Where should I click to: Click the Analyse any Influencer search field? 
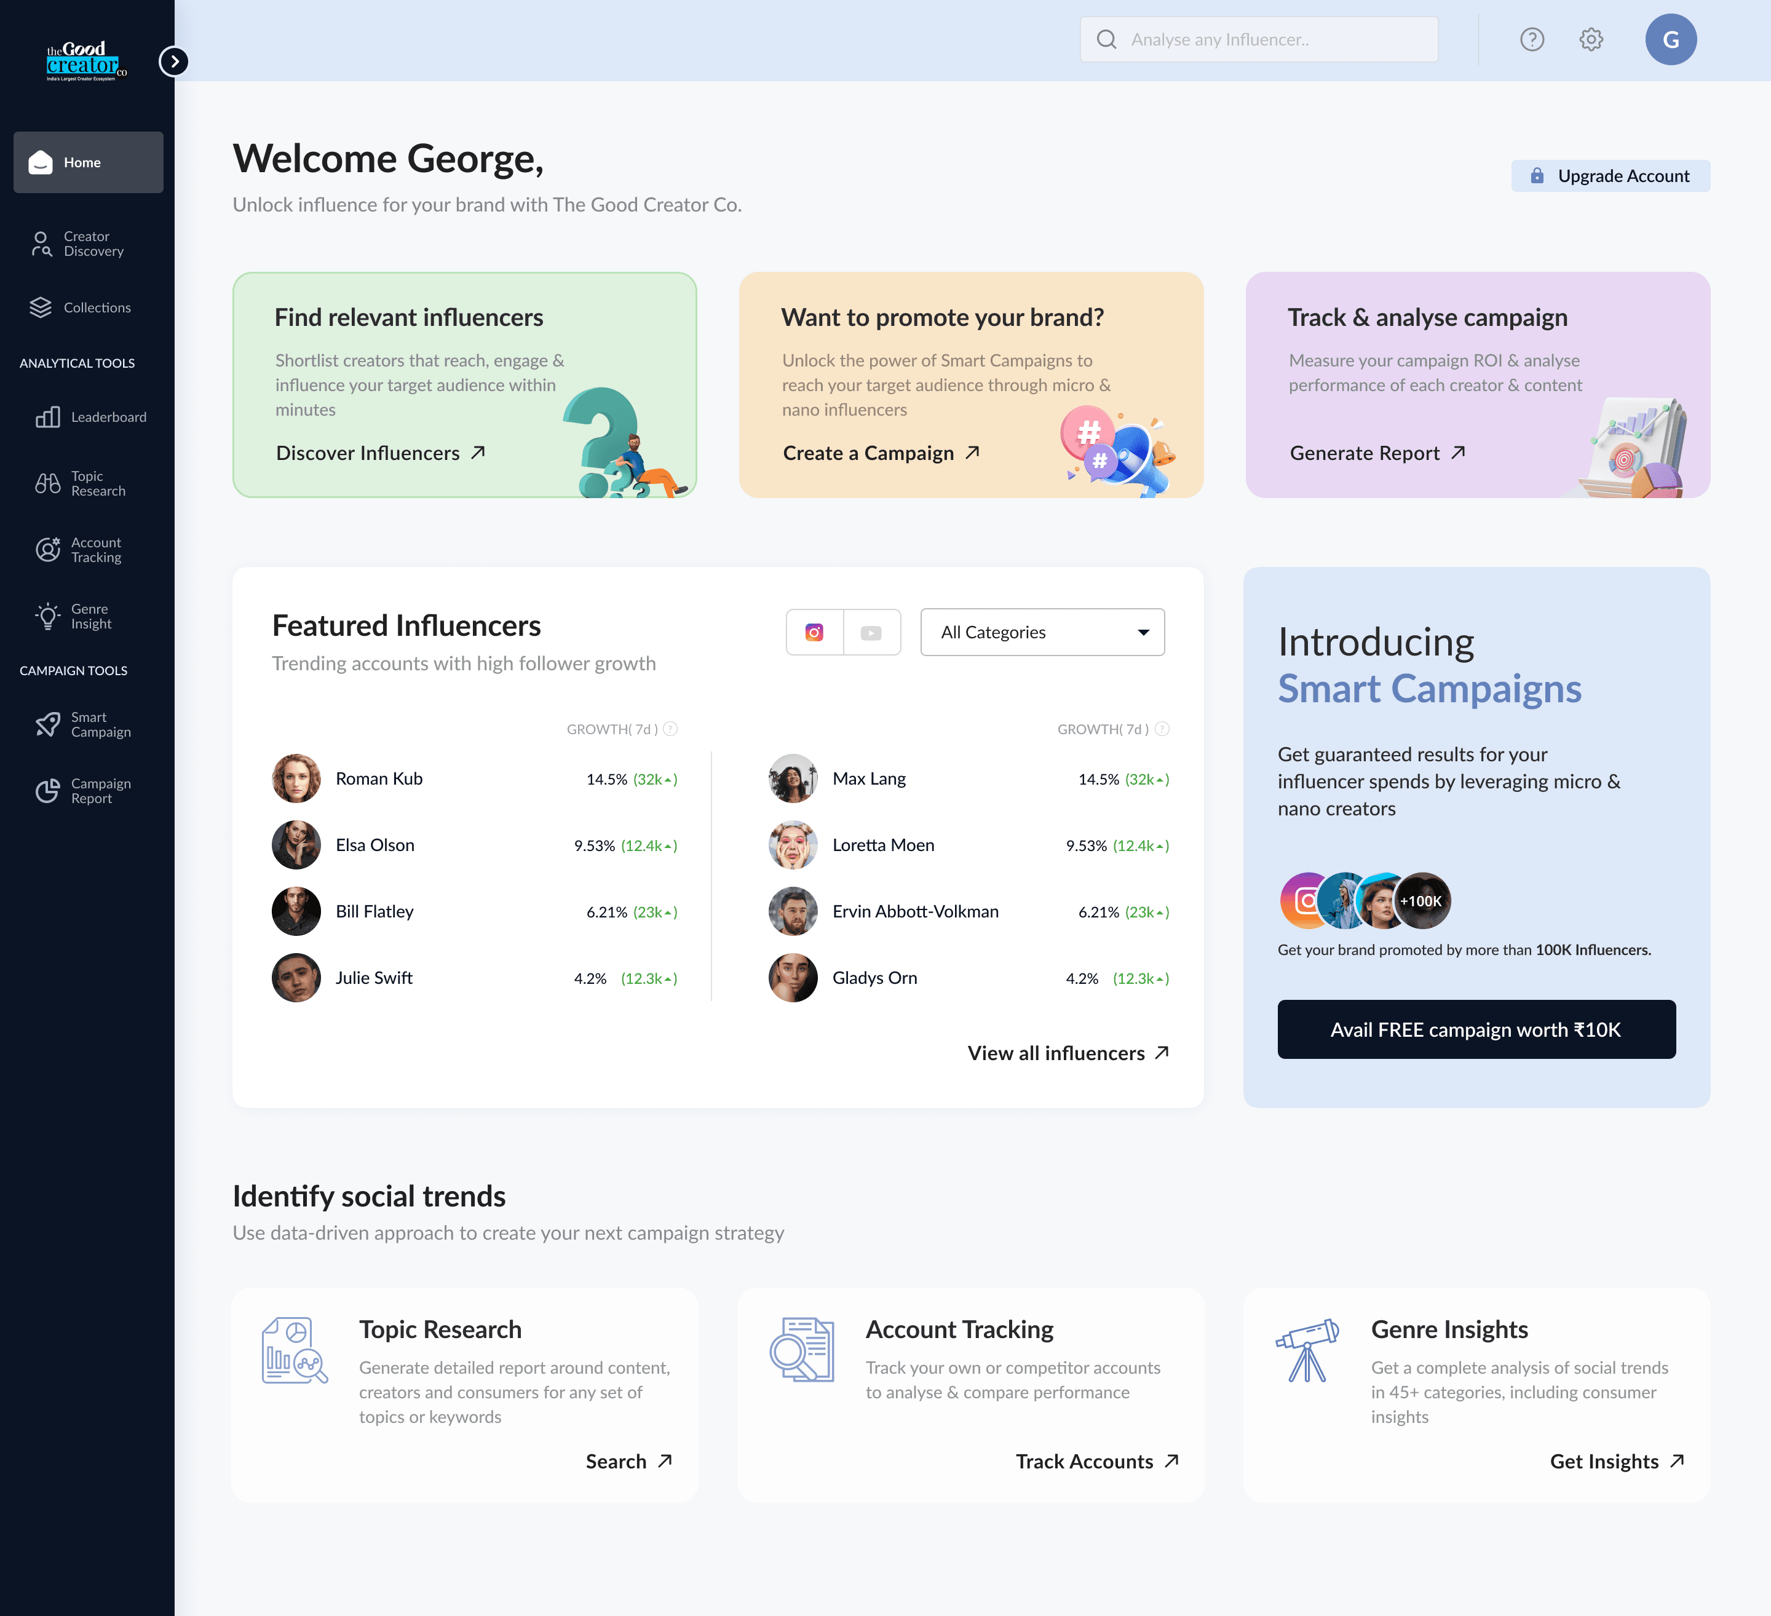point(1258,39)
